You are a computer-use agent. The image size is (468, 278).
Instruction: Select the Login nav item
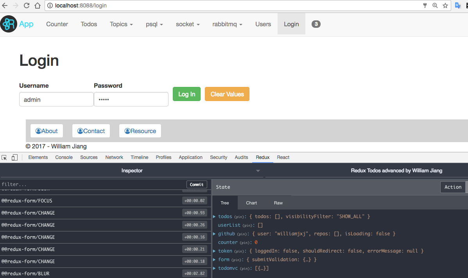coord(291,24)
